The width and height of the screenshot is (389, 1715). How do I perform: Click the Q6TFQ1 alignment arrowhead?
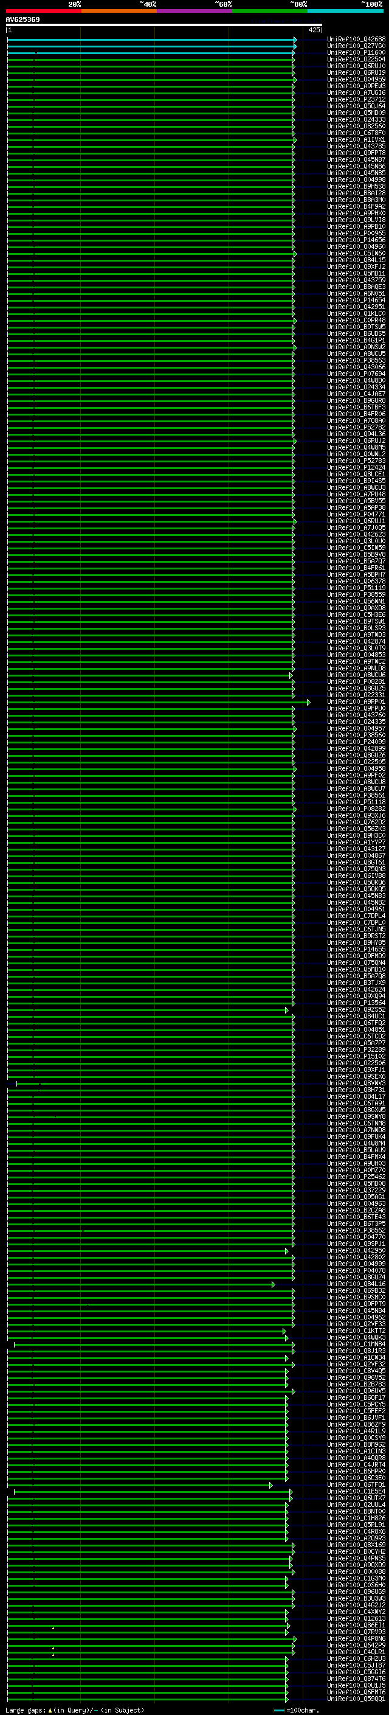point(270,1485)
